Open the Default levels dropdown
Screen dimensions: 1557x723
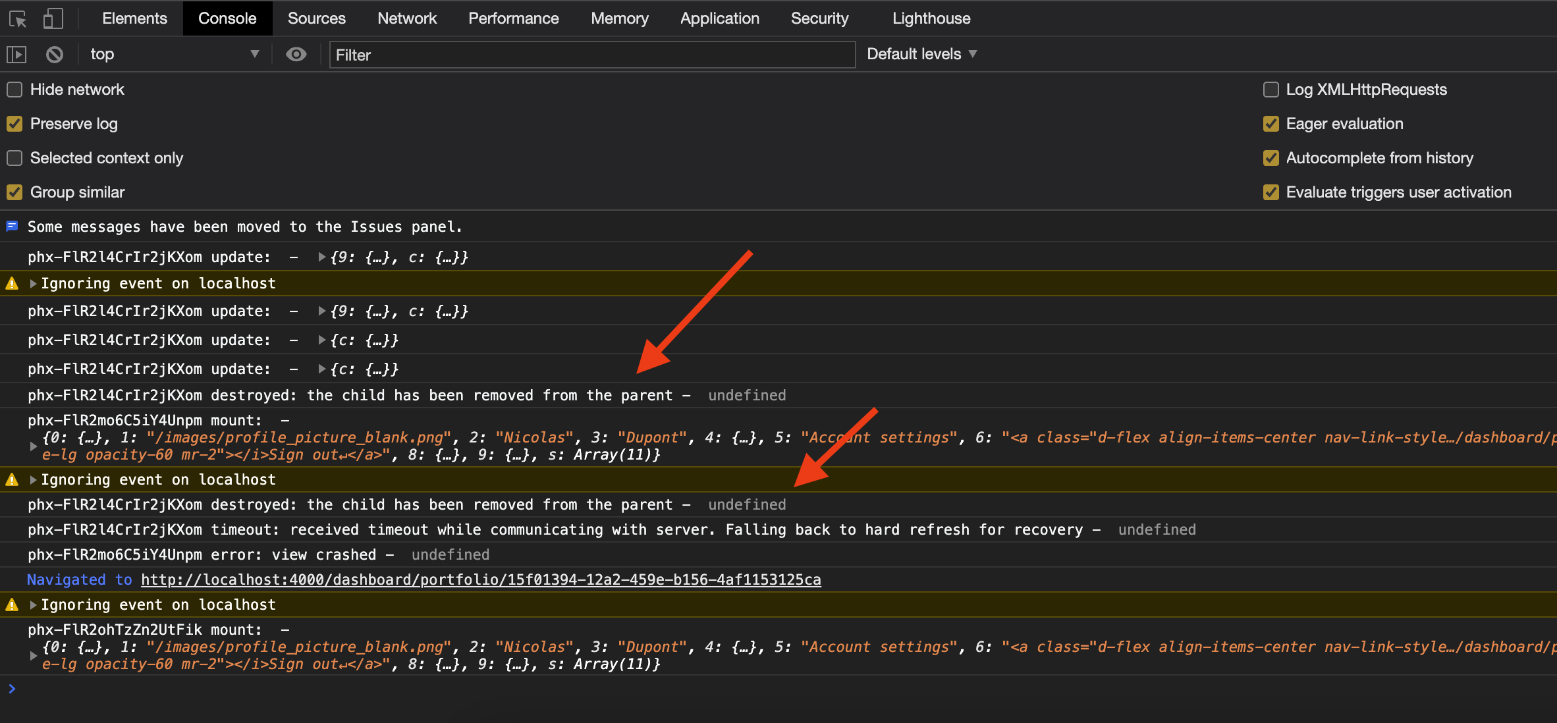coord(921,54)
